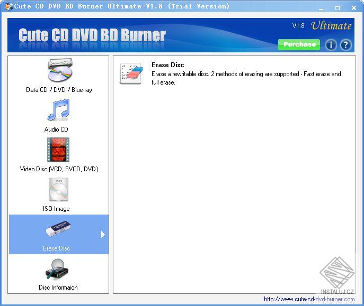
Task: Maximize the burner window
Action: (338, 8)
